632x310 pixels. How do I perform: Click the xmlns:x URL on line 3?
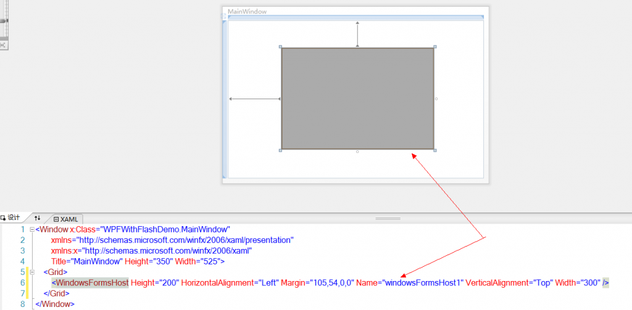point(167,251)
